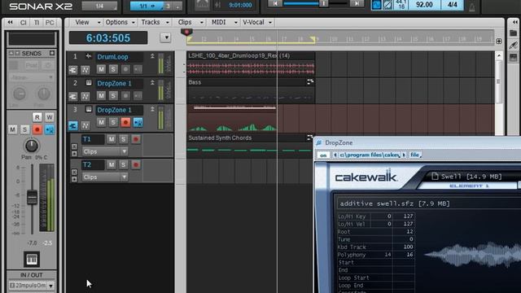Click the DropZone window title icon

pos(319,143)
